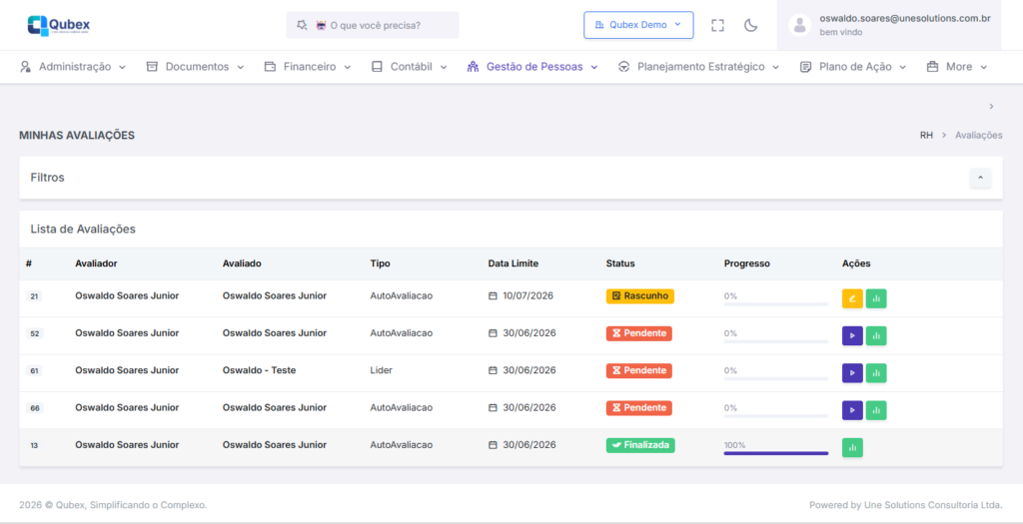The height and width of the screenshot is (524, 1023).
Task: Click the Pendente status badge for evaluation 61
Action: (x=638, y=370)
